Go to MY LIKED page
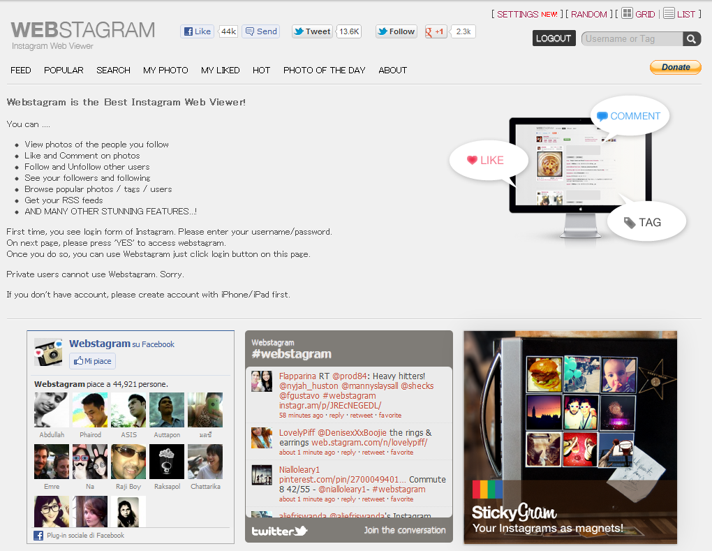 coord(220,71)
